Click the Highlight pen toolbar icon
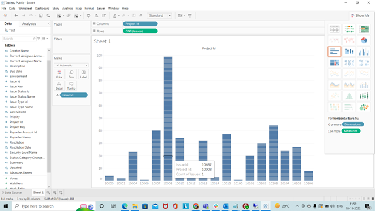 [114, 15]
